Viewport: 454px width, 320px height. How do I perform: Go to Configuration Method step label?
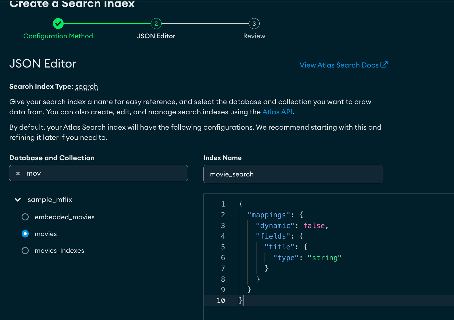point(58,36)
